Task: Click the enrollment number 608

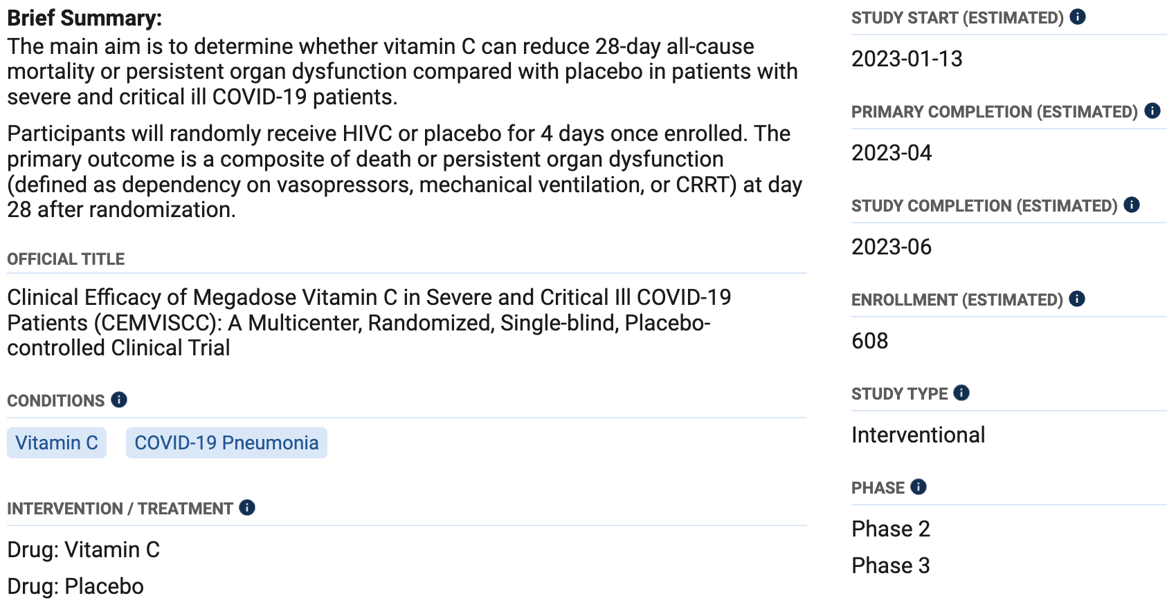Action: point(870,341)
